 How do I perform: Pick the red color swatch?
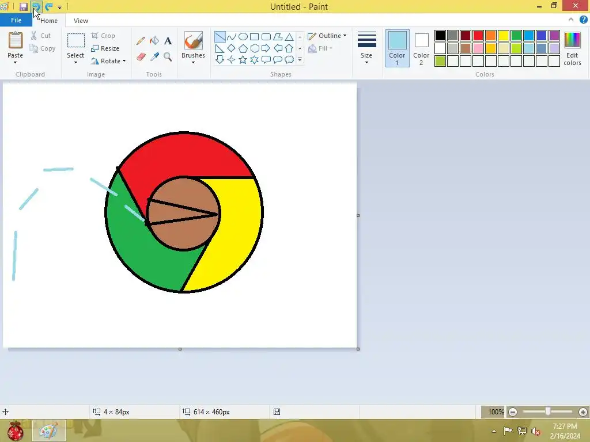pyautogui.click(x=478, y=36)
